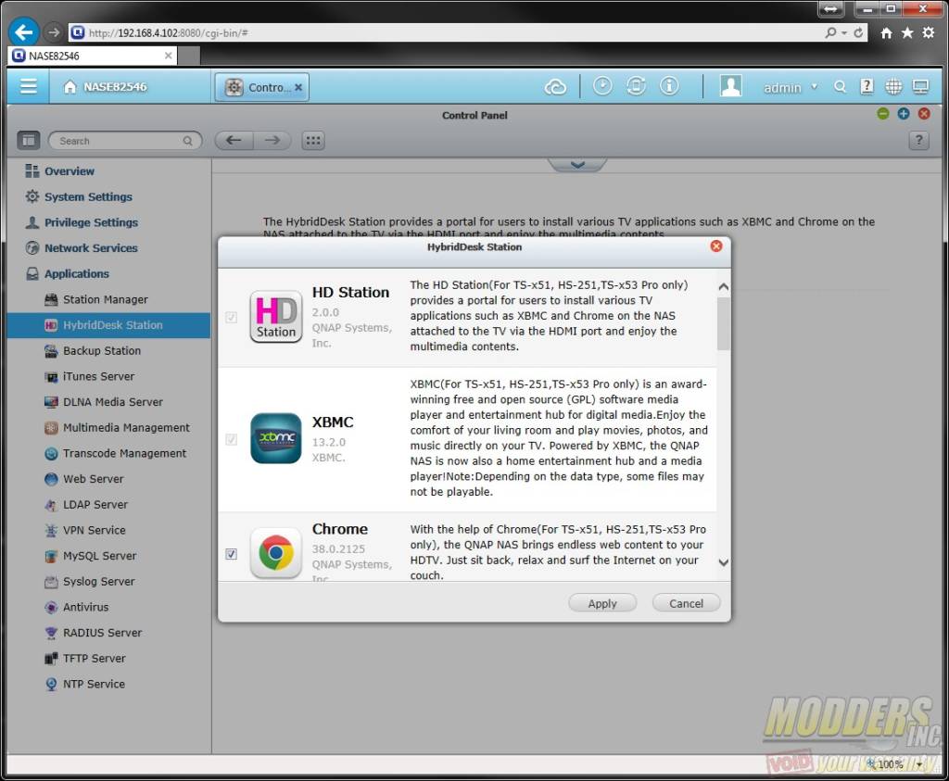949x781 pixels.
Task: Open the top bar search magnifier icon
Action: (840, 87)
